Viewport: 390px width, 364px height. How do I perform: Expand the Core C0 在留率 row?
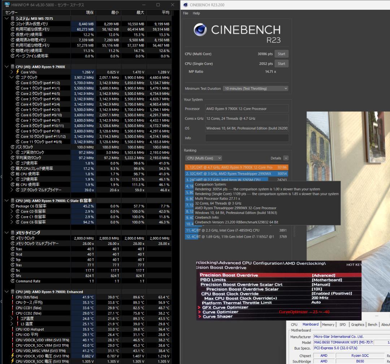[12, 211]
